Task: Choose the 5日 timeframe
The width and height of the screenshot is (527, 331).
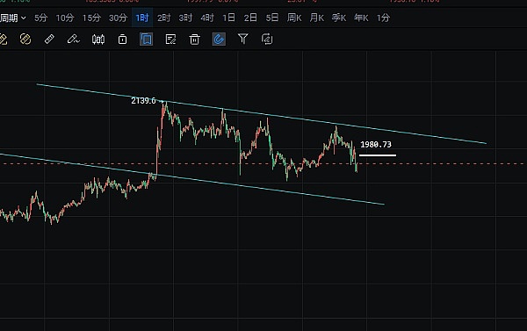Action: tap(272, 18)
